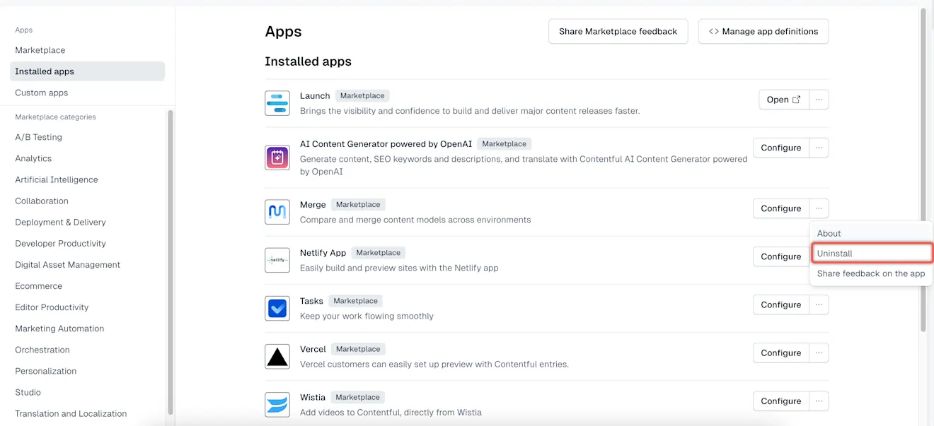Click the Netlify App name text
The height and width of the screenshot is (426, 934).
(323, 252)
